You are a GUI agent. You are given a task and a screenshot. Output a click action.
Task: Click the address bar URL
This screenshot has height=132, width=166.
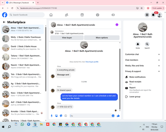pyautogui.click(x=39, y=8)
